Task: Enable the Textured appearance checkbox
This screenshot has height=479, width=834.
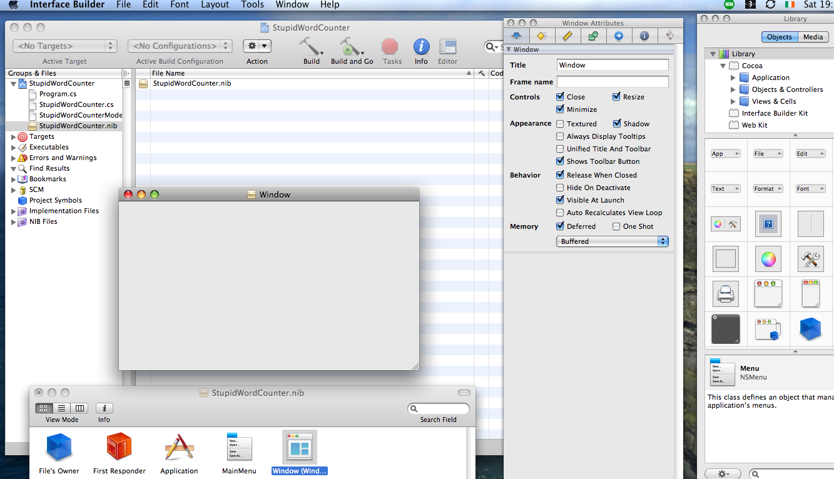Action: tap(560, 124)
